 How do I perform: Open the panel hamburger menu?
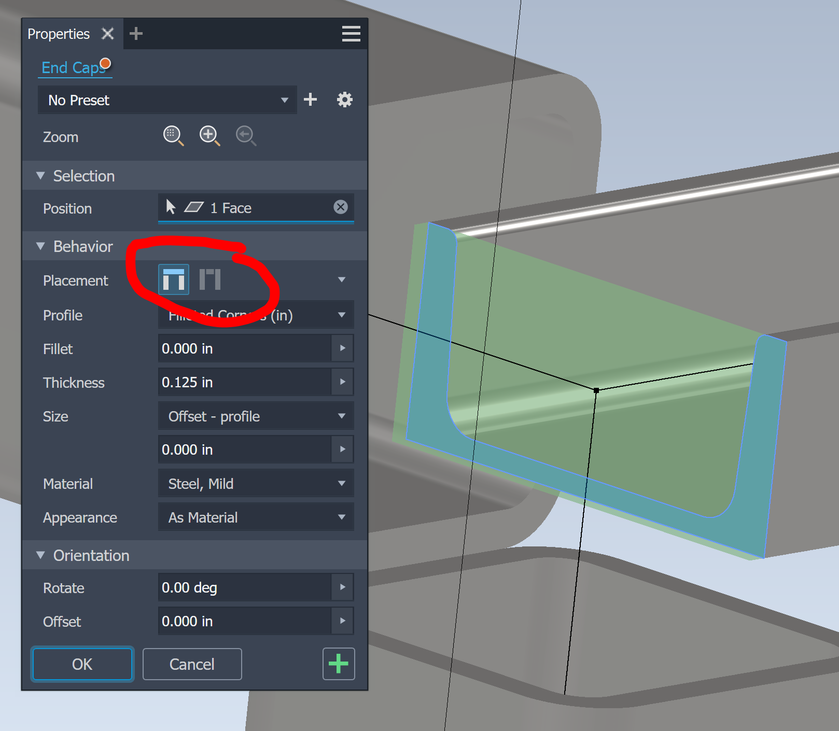point(351,33)
